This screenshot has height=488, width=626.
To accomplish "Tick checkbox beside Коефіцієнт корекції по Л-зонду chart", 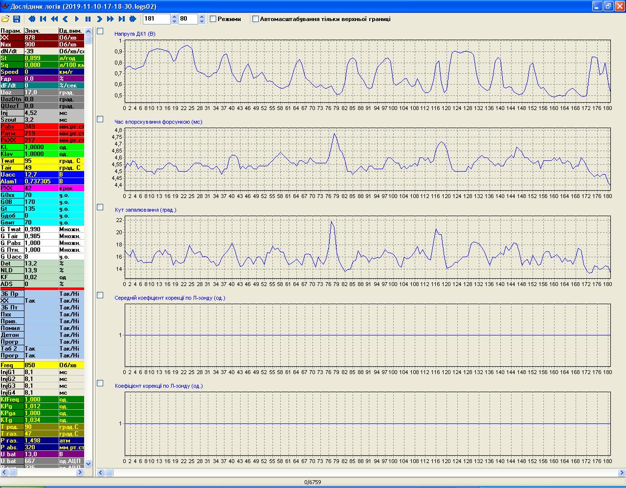I will 100,383.
